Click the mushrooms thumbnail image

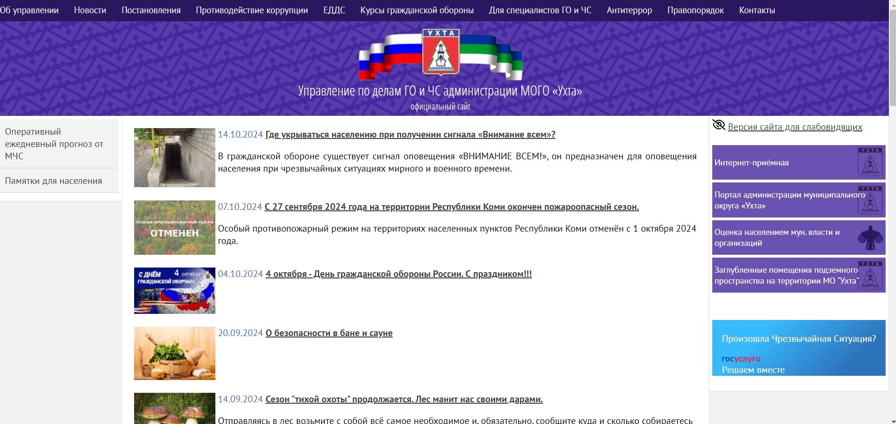(x=175, y=408)
